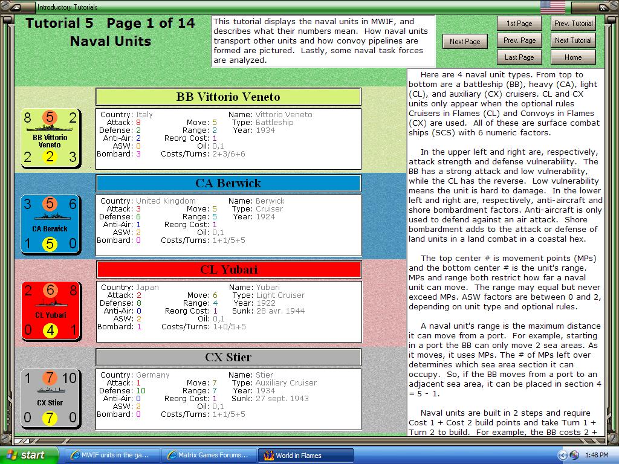Click the red CL Yubari header bar
Screen dimensions: 619x464
point(228,269)
